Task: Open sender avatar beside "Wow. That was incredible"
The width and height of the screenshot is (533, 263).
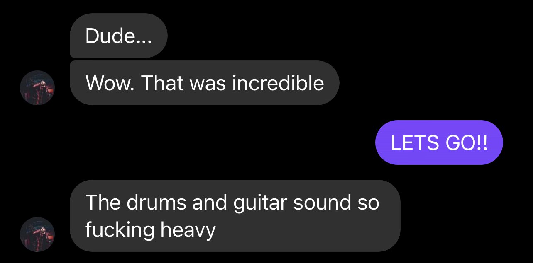Action: pyautogui.click(x=37, y=88)
